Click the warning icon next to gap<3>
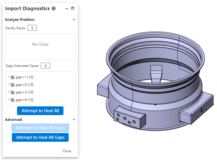Screen dimensions: 217x160 point(12,92)
